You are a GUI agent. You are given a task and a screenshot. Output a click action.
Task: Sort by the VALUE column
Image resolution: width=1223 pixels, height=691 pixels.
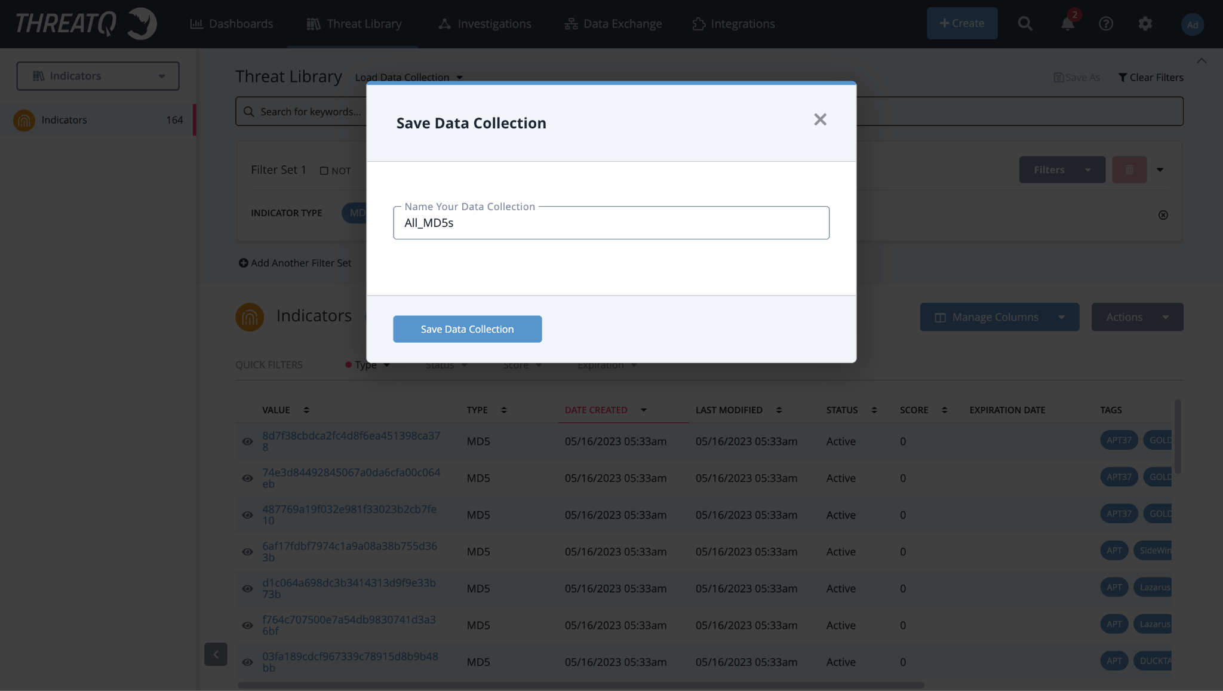pyautogui.click(x=306, y=410)
